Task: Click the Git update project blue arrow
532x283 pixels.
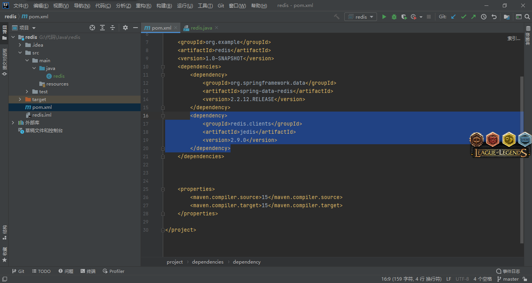Action: (x=453, y=17)
